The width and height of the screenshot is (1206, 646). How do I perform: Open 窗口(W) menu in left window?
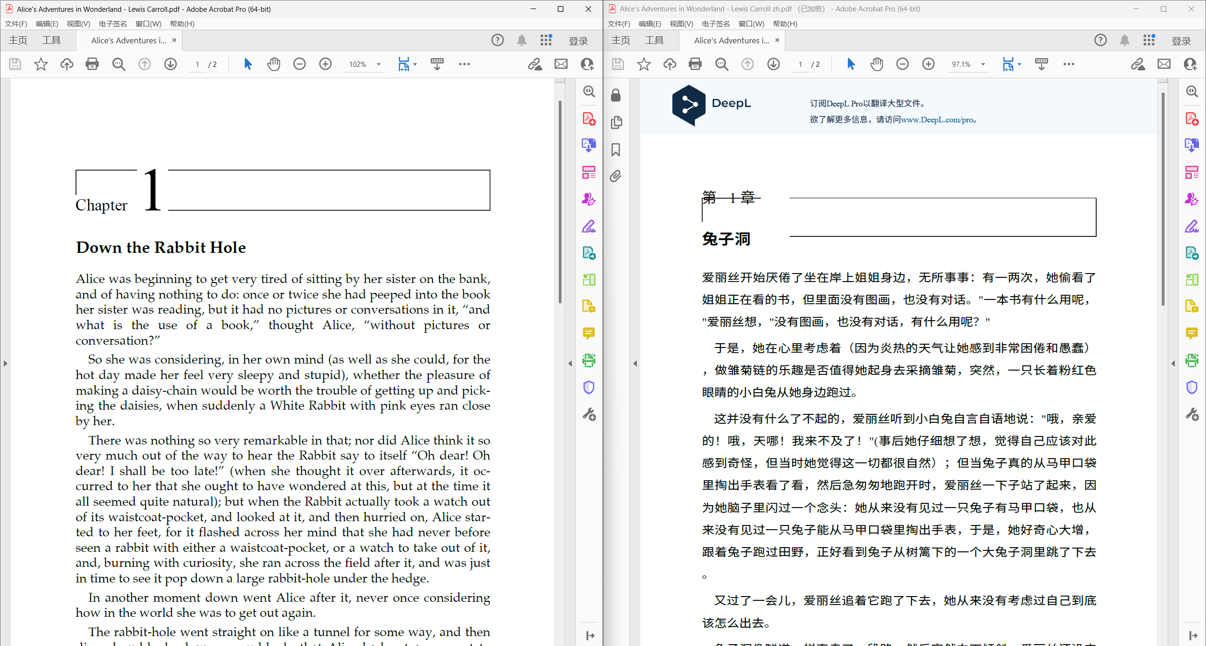[x=148, y=24]
